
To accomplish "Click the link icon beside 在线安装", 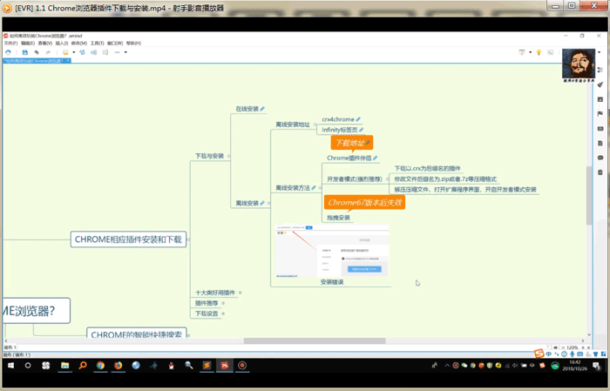I will [x=262, y=109].
